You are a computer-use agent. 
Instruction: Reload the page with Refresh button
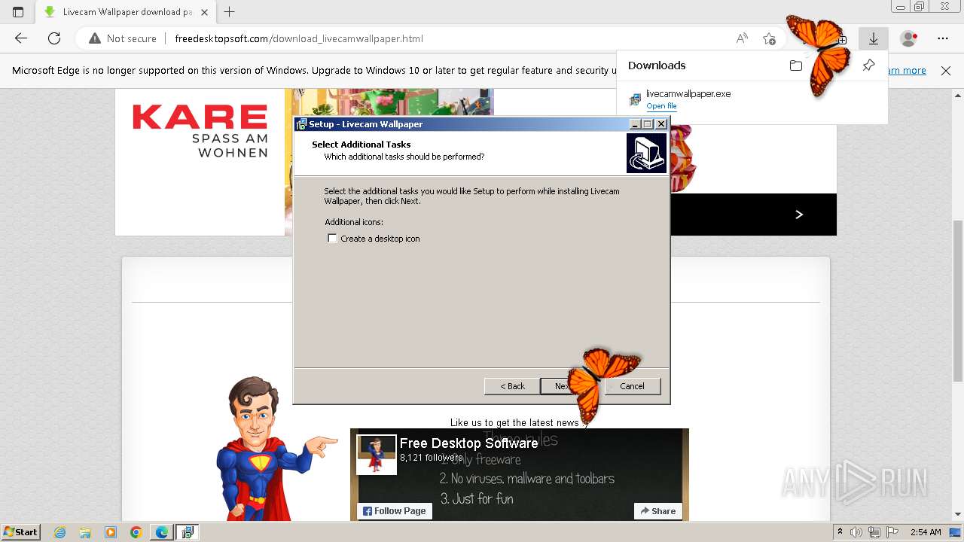[x=54, y=38]
